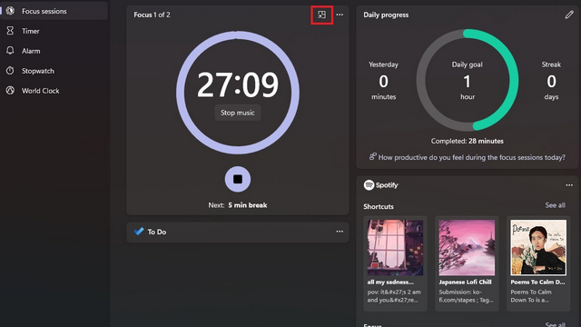
Task: Click the To Do checkmark icon
Action: pyautogui.click(x=139, y=232)
